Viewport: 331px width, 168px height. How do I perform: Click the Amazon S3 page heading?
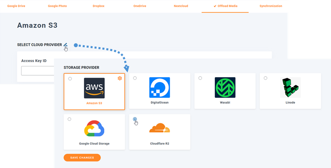click(37, 25)
